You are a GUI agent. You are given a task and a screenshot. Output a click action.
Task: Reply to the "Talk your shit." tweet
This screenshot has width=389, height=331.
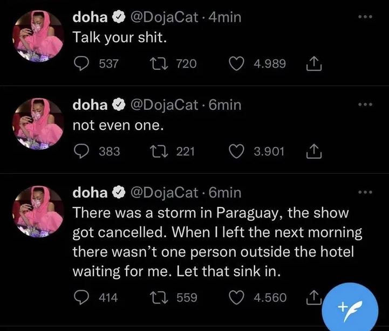81,64
